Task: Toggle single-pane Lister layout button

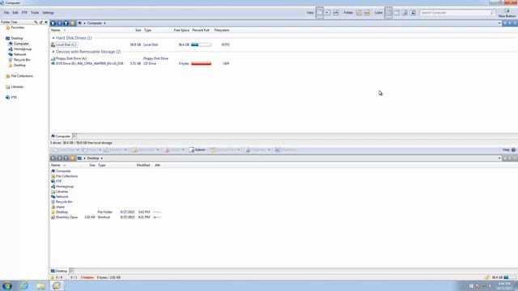Action: point(388,13)
